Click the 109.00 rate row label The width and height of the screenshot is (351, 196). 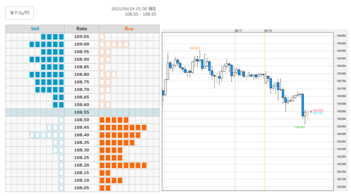(82, 44)
